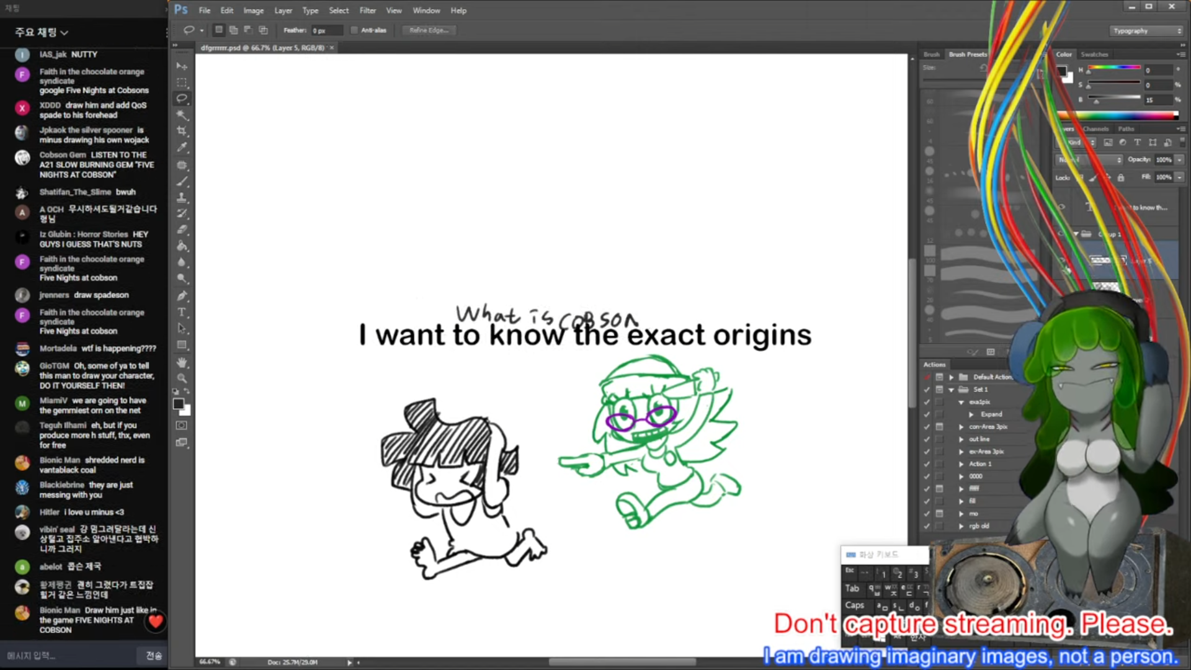Open the Filter menu
This screenshot has height=670, width=1191.
tap(367, 11)
